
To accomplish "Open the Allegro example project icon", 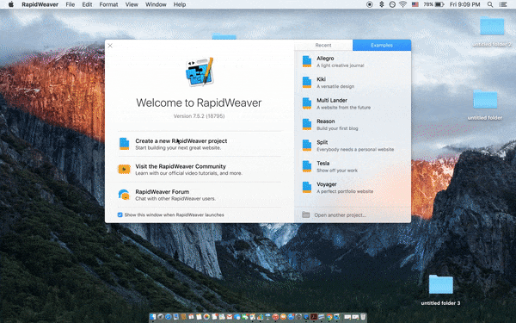I will (307, 61).
